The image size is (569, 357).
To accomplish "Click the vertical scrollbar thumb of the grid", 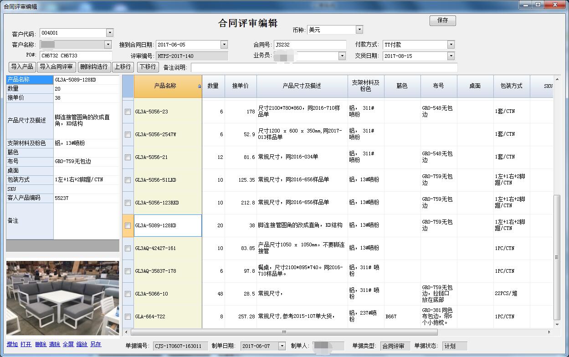I will point(556,257).
